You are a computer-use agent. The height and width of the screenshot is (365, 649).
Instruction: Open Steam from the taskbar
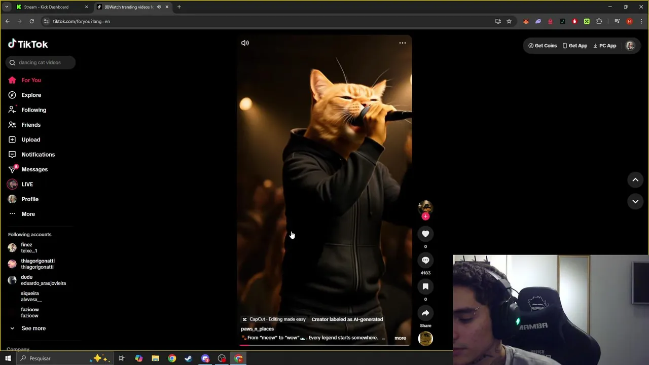click(189, 358)
